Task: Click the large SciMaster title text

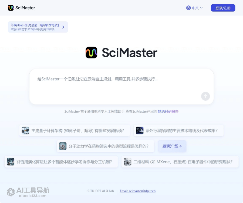Action: pos(130,53)
